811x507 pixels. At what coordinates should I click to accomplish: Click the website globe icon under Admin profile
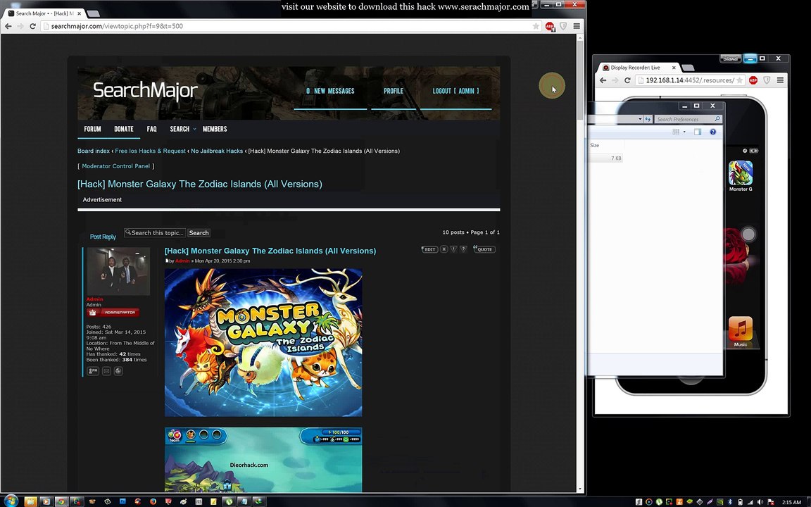coord(118,371)
